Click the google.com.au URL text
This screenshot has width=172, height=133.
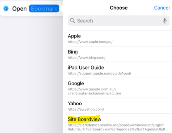coord(94,91)
